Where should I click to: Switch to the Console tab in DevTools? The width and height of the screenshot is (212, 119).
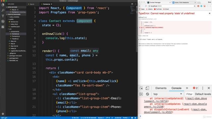176,88
